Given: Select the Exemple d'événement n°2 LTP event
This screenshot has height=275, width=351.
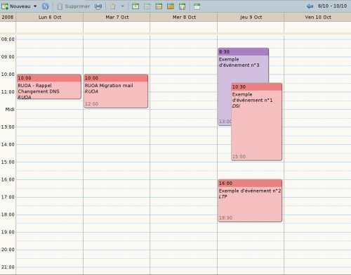Looking at the screenshot, I should [250, 200].
